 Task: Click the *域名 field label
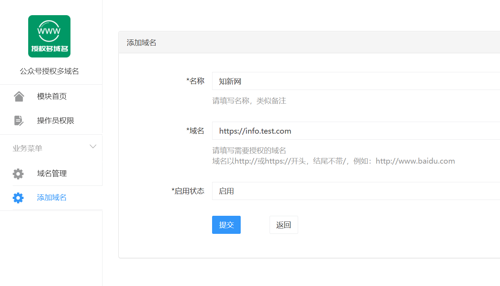click(196, 131)
